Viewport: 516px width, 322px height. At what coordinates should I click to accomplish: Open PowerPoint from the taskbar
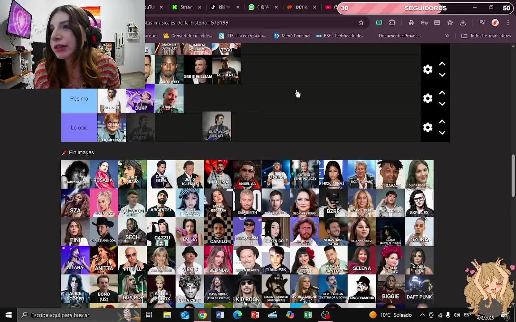tap(255, 315)
